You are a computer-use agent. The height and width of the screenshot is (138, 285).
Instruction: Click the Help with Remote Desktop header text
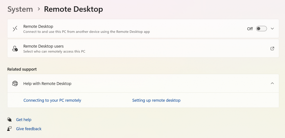pos(47,84)
